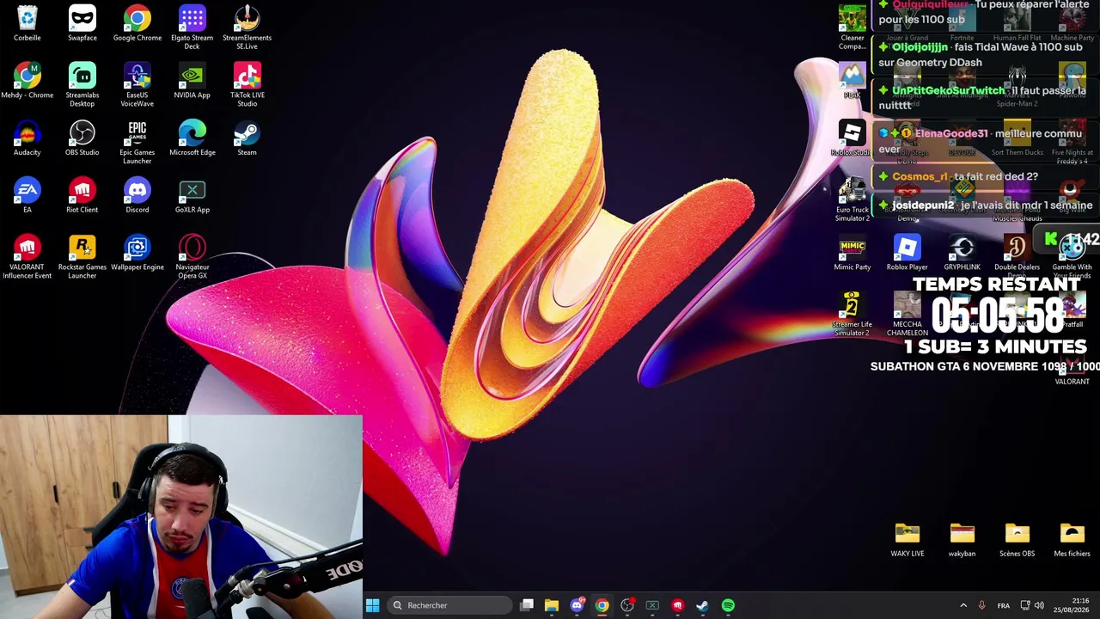Screen dimensions: 1100x619
Task: Open EaseUS VoiceWave desktop icon
Action: click(137, 85)
